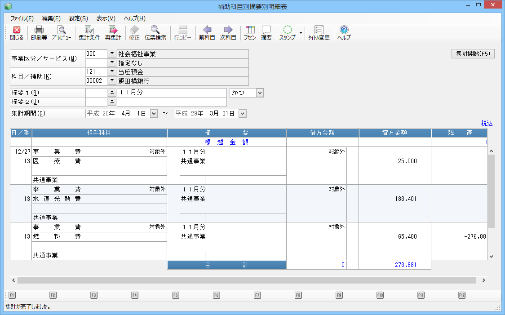Click the 集計条件 toolbar icon

click(89, 33)
